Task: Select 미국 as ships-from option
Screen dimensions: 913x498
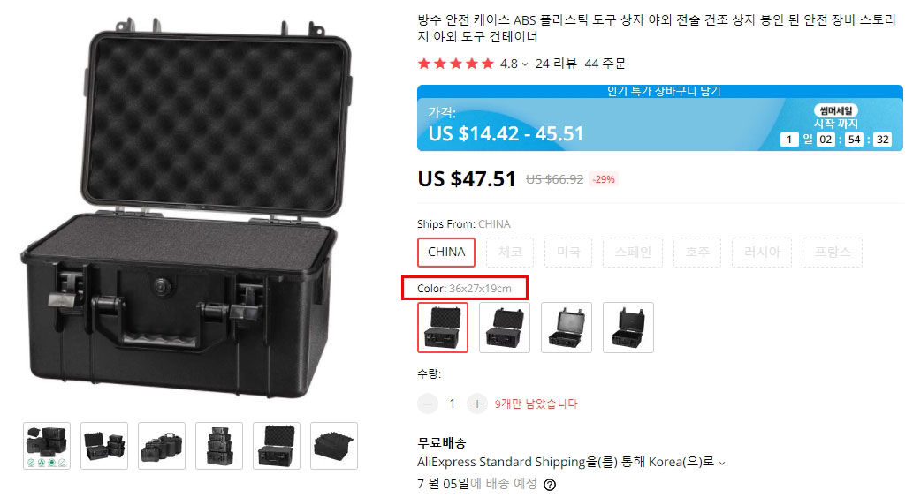Action: point(568,253)
